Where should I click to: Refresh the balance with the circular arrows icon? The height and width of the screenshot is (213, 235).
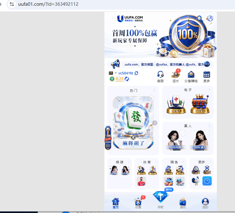tap(127, 79)
